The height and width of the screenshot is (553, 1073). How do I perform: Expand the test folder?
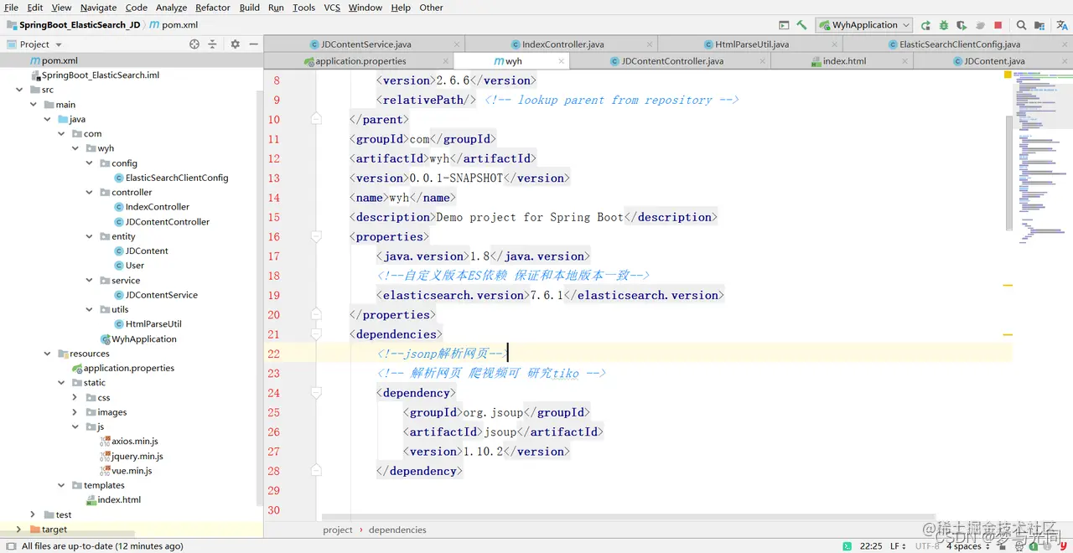point(33,514)
